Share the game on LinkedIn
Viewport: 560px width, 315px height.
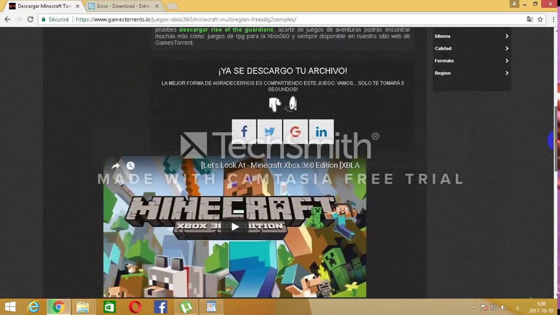pyautogui.click(x=321, y=131)
